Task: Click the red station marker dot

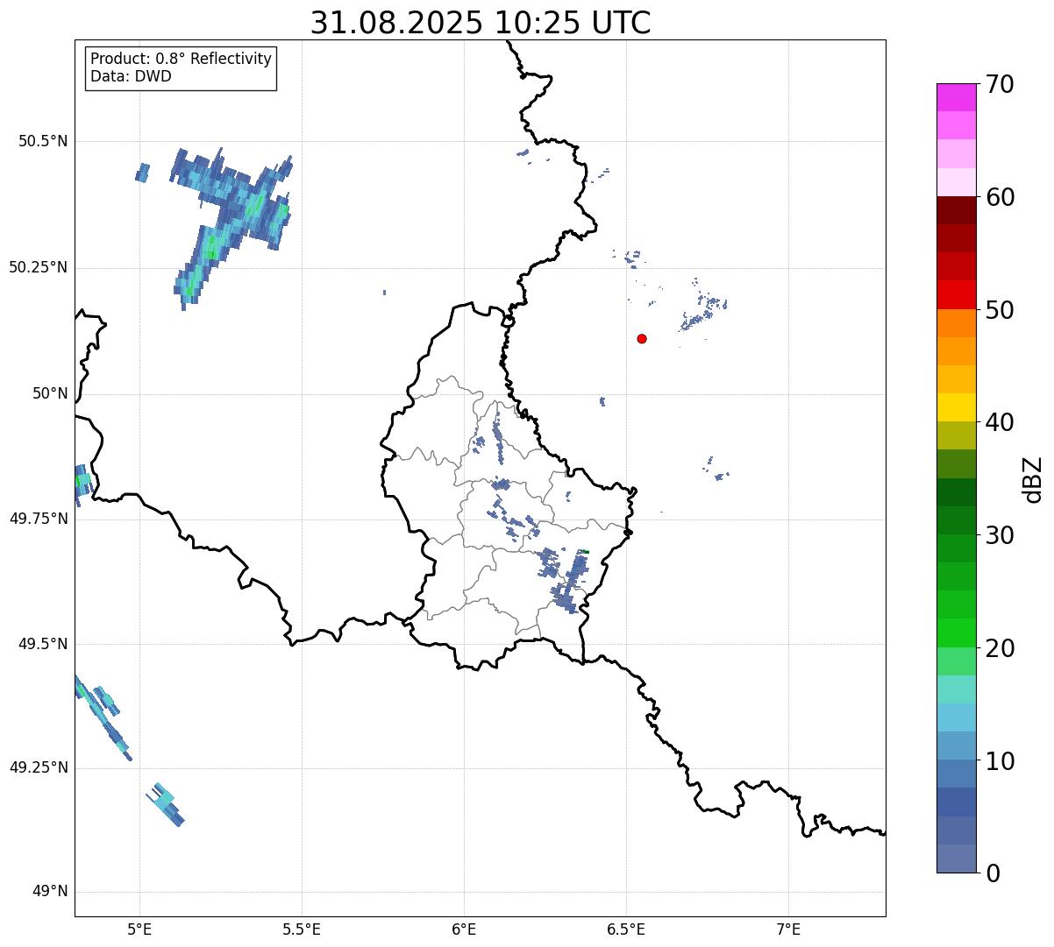Action: 642,338
